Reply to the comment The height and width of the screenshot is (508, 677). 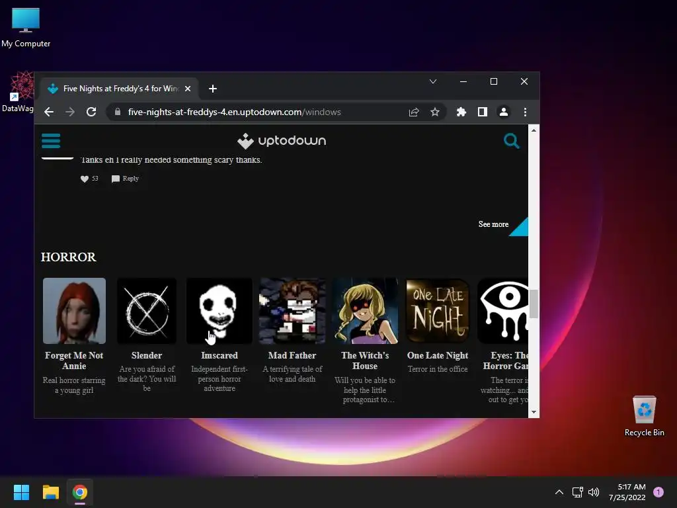click(125, 179)
